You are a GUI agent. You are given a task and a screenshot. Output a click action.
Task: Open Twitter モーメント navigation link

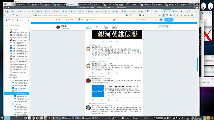(x=70, y=20)
